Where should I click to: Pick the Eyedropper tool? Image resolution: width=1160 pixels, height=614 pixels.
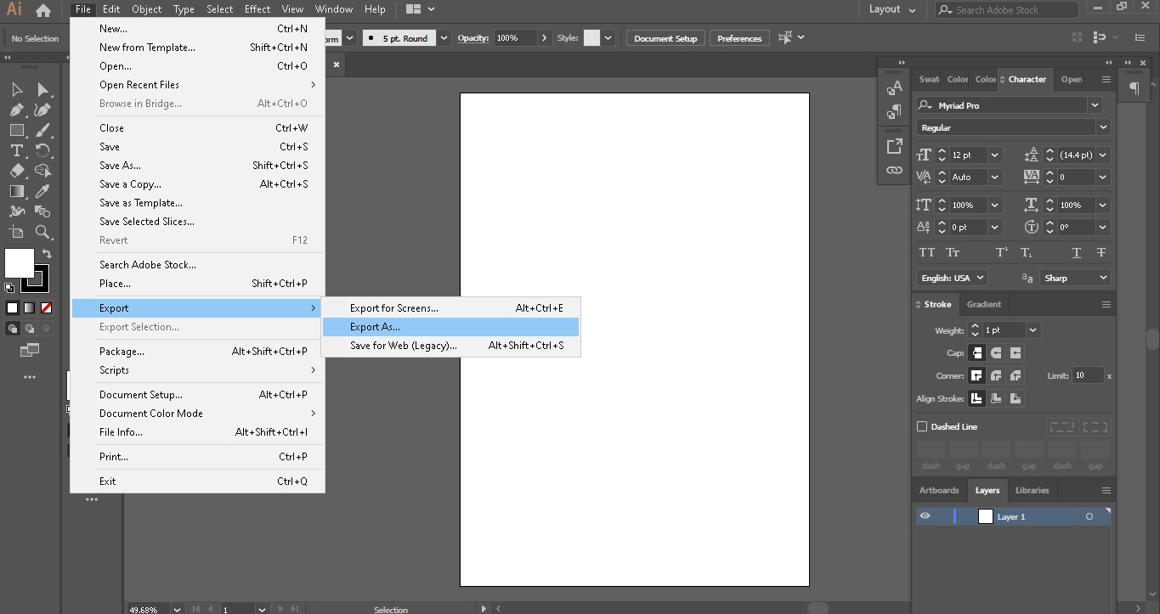42,191
